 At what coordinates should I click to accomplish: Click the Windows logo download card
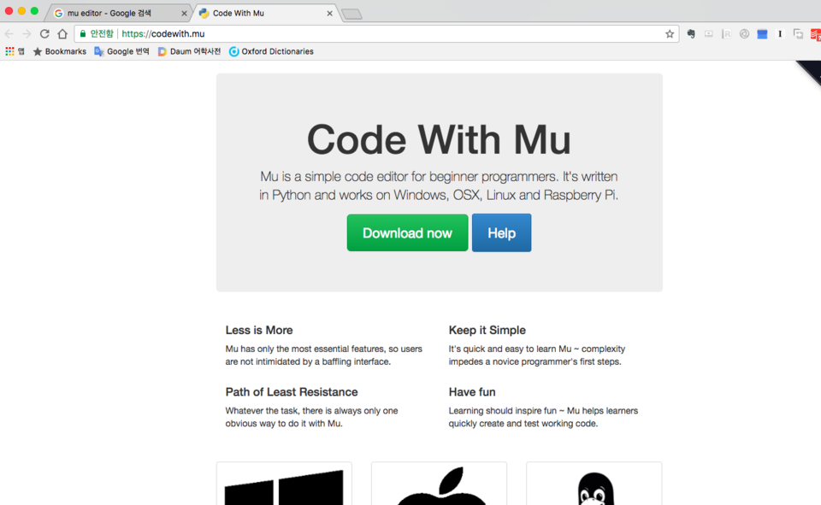coord(284,484)
